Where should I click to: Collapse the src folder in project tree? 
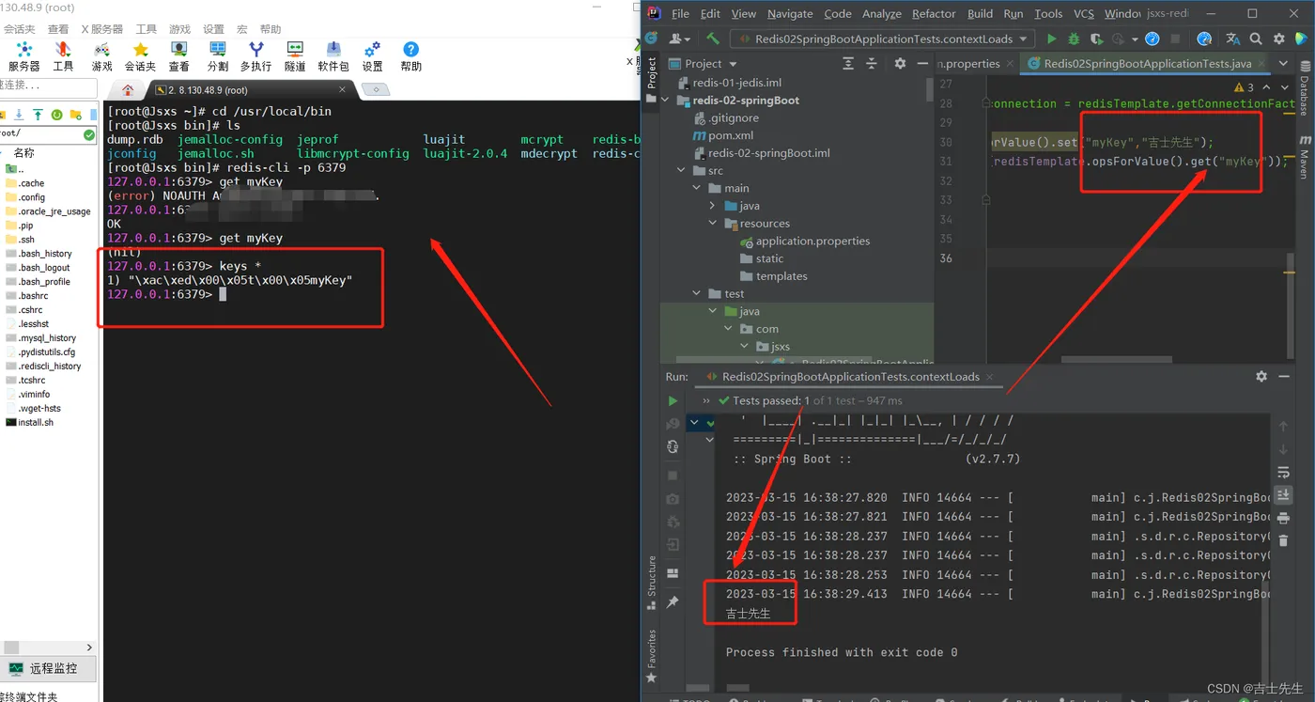click(x=681, y=171)
